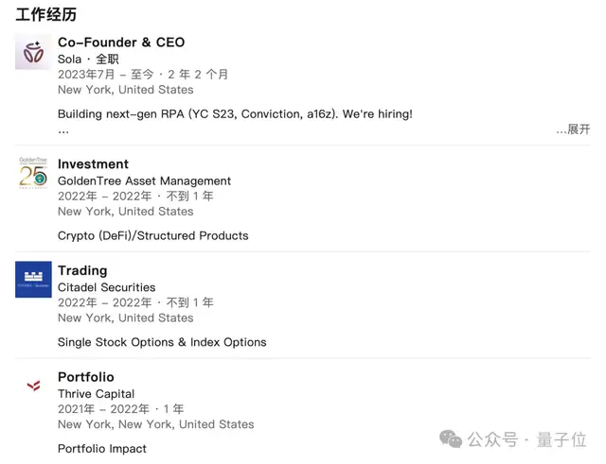Select the Sola · 全职 company line

coord(88,59)
